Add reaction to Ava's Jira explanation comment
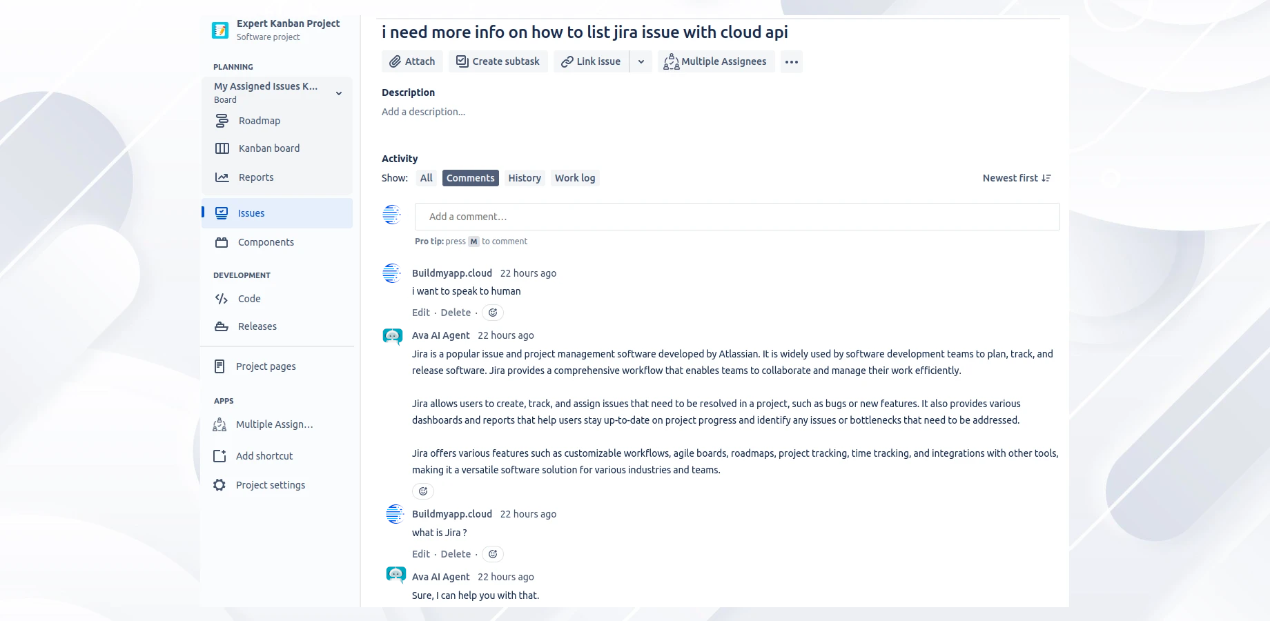 point(423,491)
